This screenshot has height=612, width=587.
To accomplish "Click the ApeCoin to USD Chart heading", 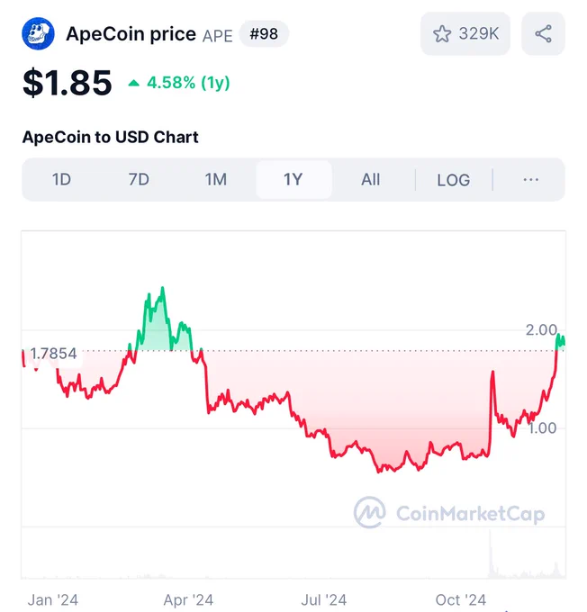I will pos(111,137).
